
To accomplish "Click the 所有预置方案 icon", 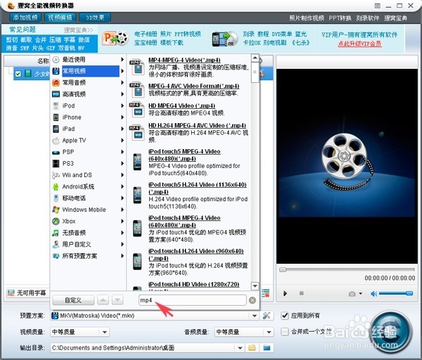I will [x=56, y=256].
